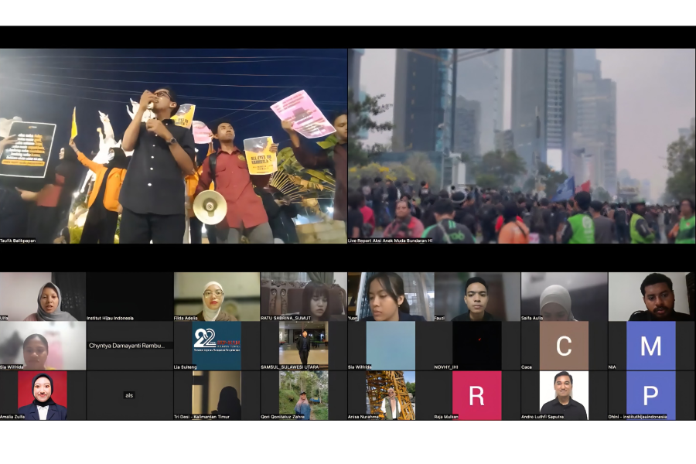
Task: Select Amalia Zulfa's tile with red background
Action: coord(43,396)
